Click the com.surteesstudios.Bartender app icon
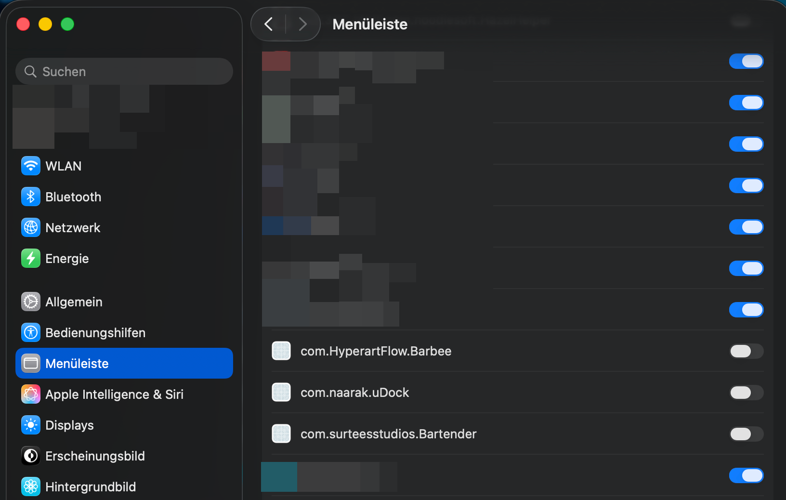The height and width of the screenshot is (500, 786). (281, 434)
